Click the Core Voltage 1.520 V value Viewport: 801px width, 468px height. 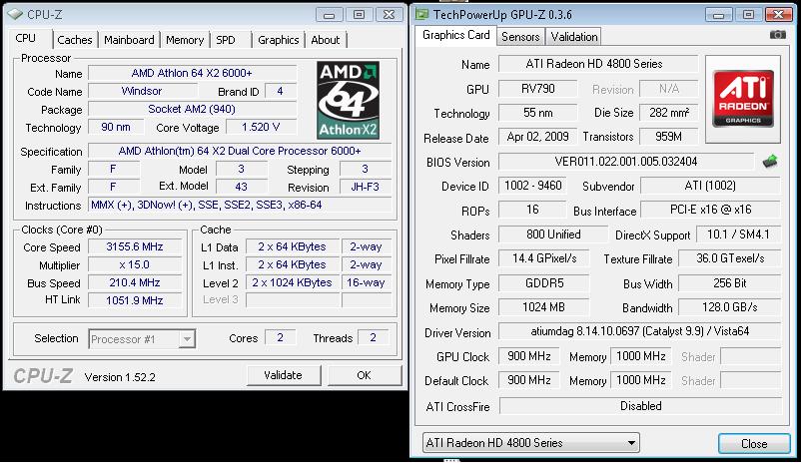(x=261, y=127)
